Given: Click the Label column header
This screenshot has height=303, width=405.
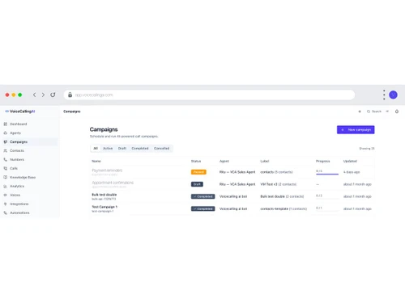Looking at the screenshot, I should (265, 161).
